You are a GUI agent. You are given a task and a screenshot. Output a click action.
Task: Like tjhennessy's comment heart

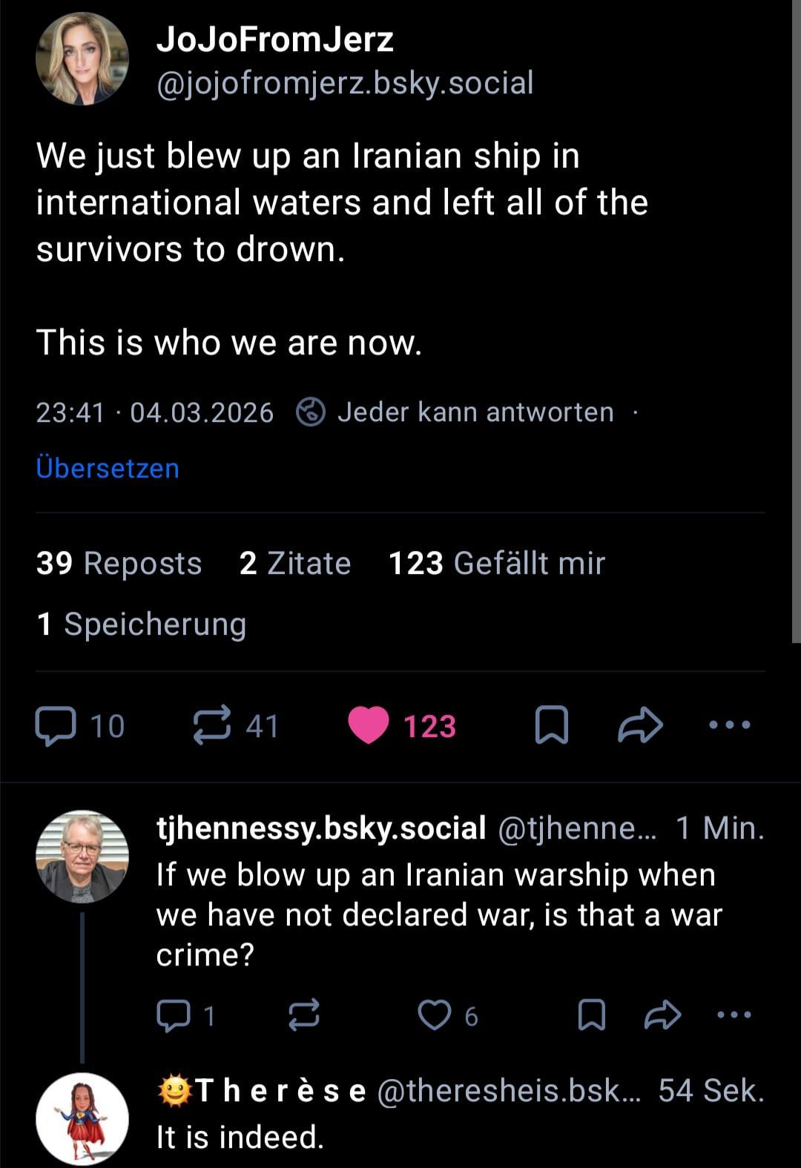(434, 1015)
